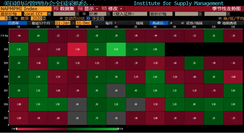244x133 pixels.
Task: Select the 2020 June cell 9.50
Action: coord(116,49)
